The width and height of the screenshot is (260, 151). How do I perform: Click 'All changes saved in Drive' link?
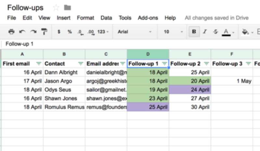216,18
